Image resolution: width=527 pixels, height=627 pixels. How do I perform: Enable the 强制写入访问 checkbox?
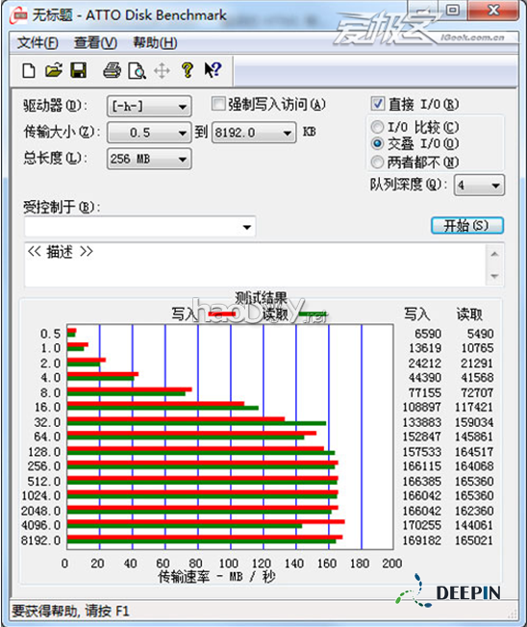[218, 104]
